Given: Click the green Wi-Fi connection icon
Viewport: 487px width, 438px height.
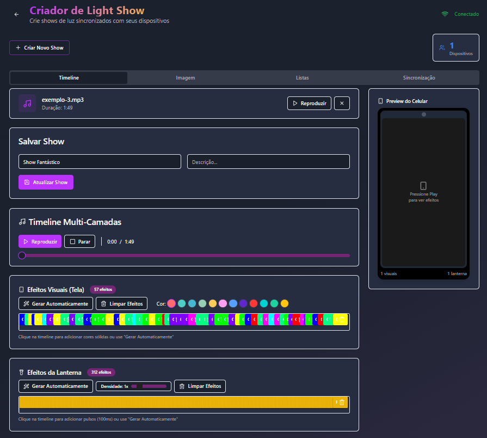Looking at the screenshot, I should point(445,14).
